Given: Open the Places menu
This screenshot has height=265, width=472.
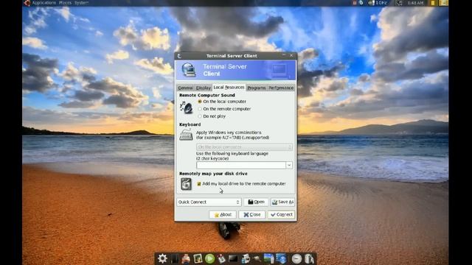Looking at the screenshot, I should click(x=65, y=3).
